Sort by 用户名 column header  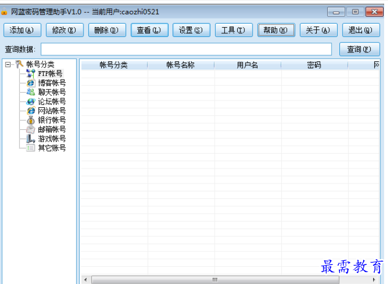point(248,65)
